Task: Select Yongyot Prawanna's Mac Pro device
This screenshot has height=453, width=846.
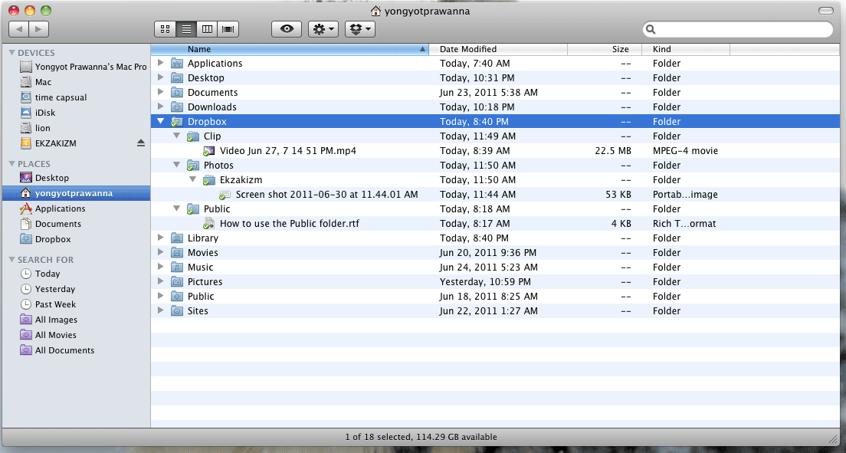Action: [x=83, y=67]
